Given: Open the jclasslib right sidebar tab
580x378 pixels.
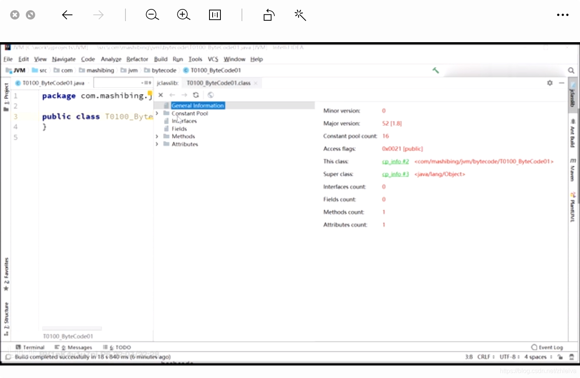Looking at the screenshot, I should point(573,94).
